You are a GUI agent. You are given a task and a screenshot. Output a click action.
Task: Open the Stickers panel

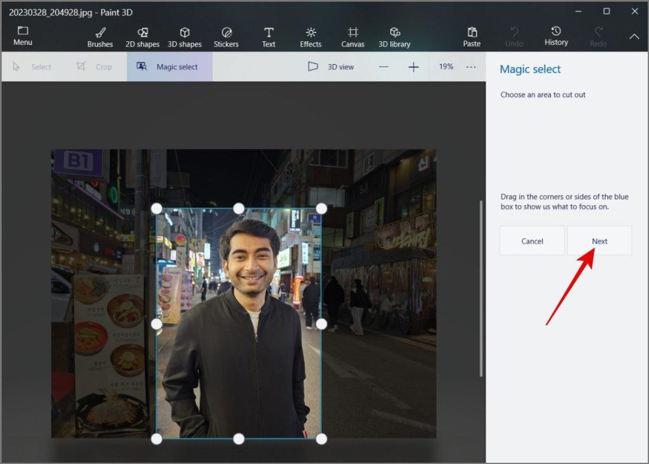click(226, 37)
